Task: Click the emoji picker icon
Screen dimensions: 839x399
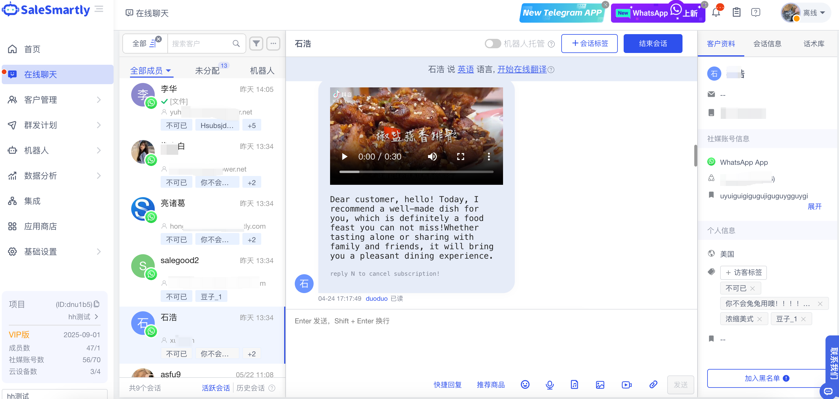Action: [525, 385]
